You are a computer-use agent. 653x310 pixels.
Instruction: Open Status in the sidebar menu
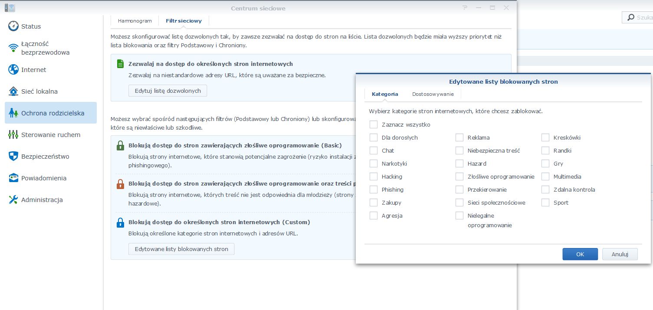pos(51,26)
